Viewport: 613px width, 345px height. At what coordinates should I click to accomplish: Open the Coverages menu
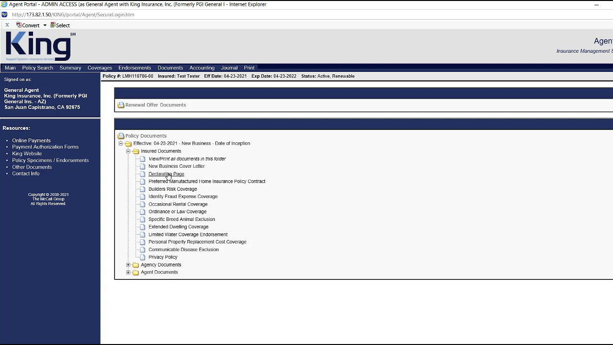pyautogui.click(x=100, y=68)
